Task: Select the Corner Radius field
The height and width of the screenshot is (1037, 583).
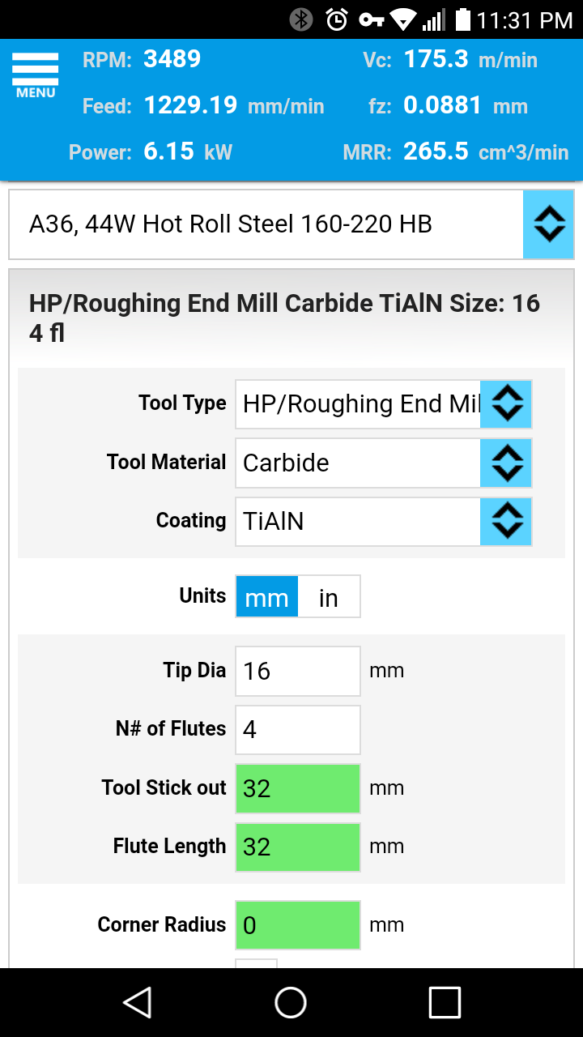Action: 298,925
